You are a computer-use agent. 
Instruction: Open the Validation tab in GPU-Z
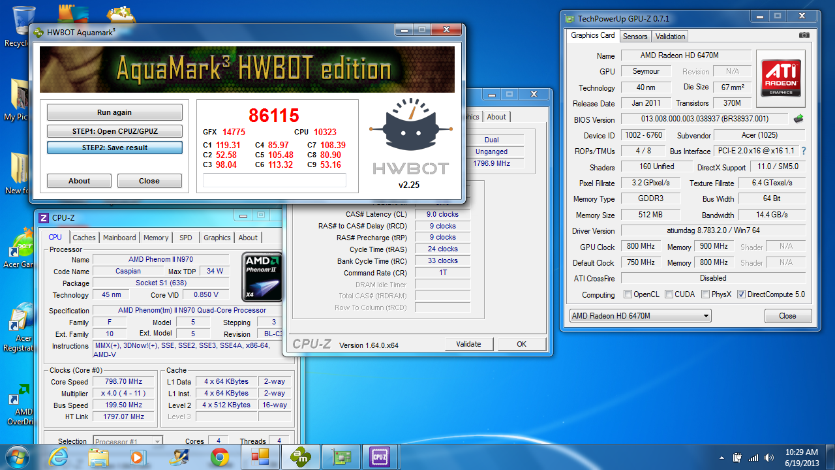[x=671, y=37]
